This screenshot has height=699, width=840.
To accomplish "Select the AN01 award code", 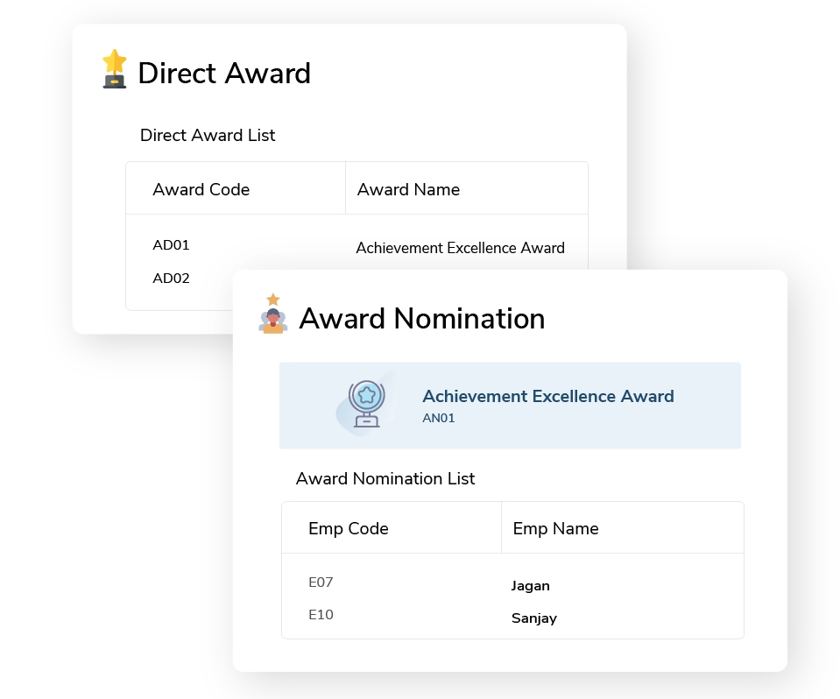I will (439, 419).
